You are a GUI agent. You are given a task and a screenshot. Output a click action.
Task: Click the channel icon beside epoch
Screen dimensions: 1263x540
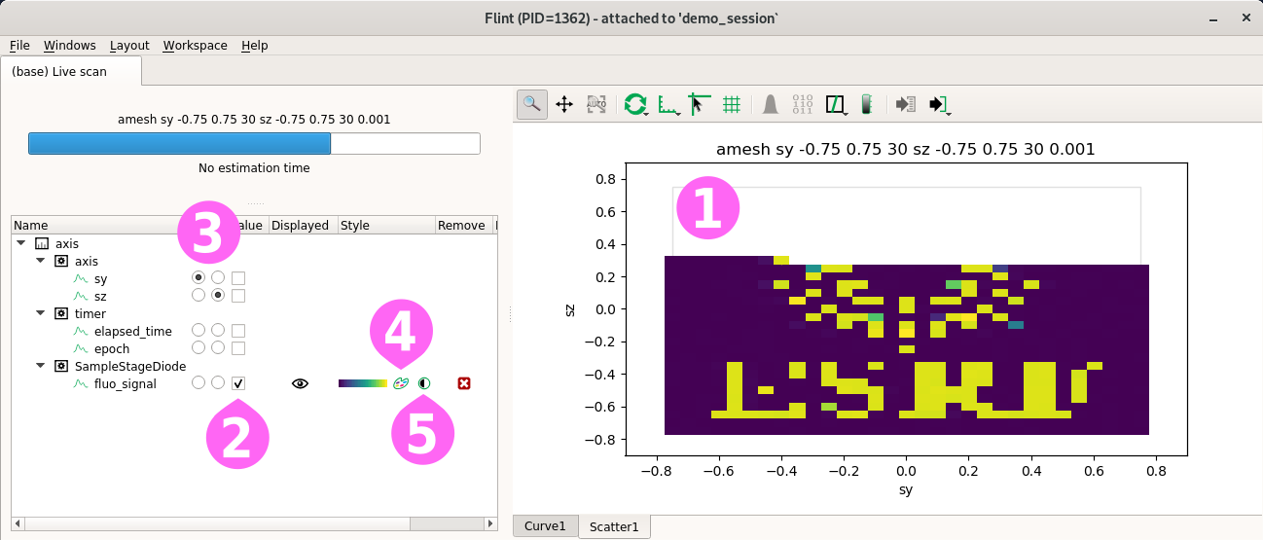(82, 348)
